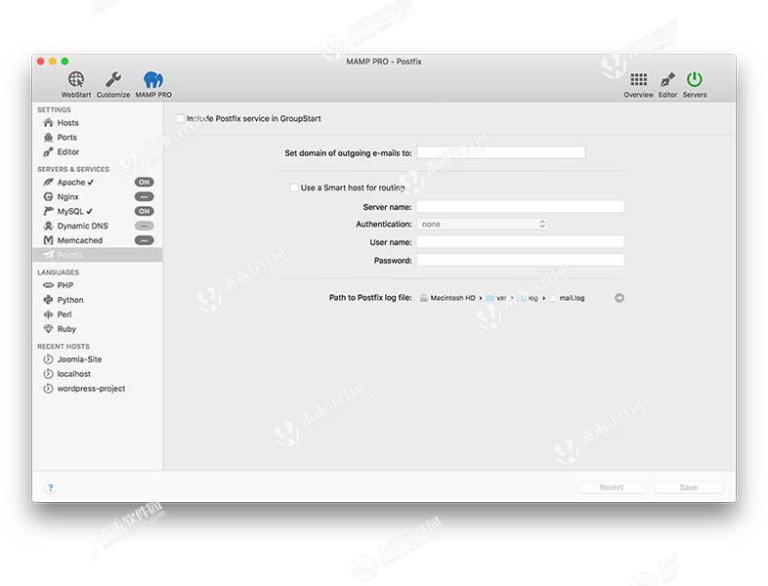
Task: Select MySQL in the servers list
Action: (68, 212)
